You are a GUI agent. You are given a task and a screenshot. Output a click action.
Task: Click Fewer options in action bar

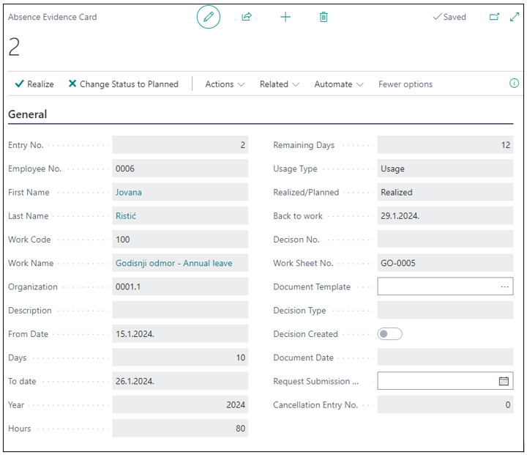405,84
